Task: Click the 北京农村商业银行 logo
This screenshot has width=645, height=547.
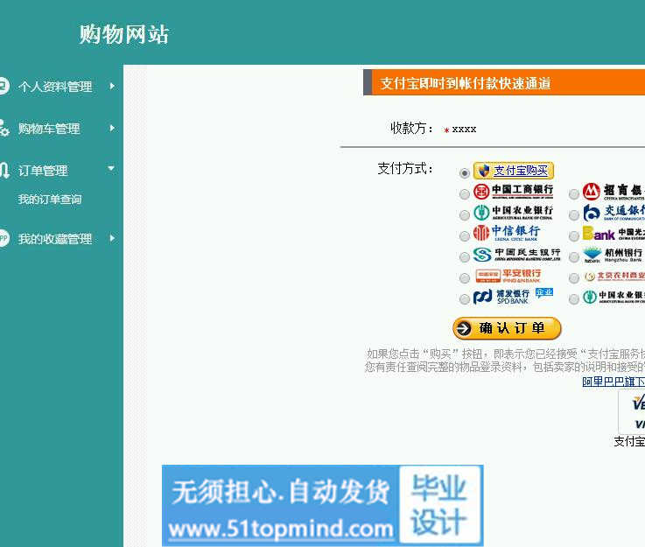Action: coord(614,276)
